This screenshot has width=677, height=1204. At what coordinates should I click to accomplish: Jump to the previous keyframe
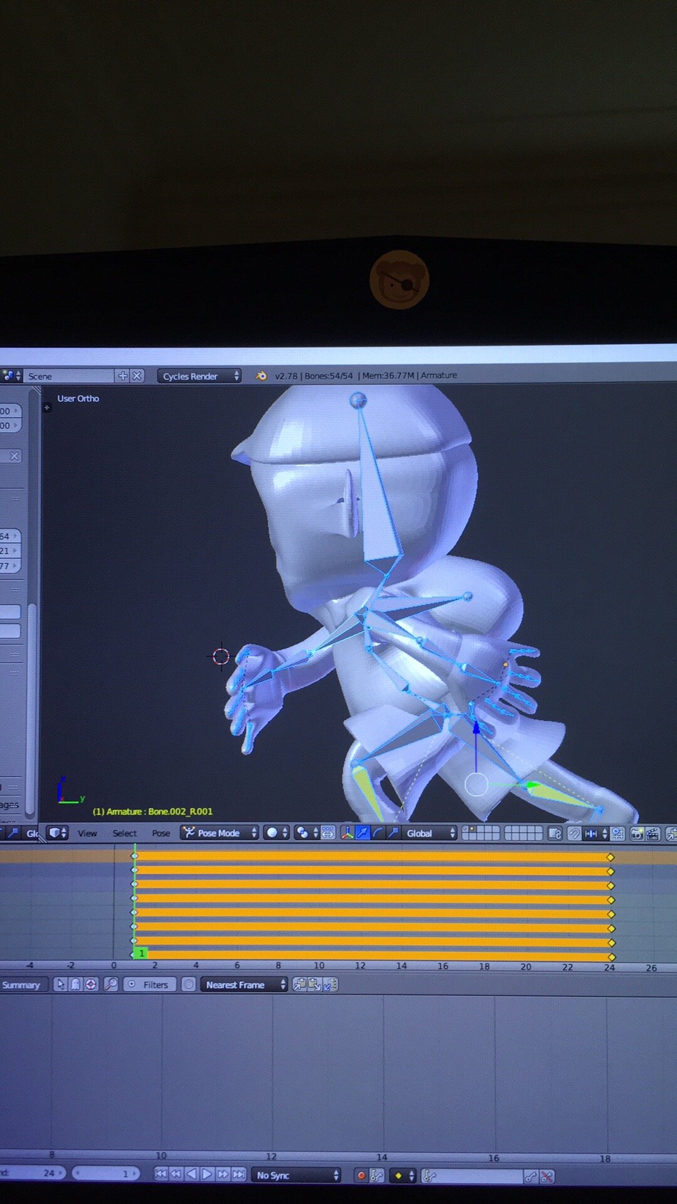click(x=177, y=1175)
